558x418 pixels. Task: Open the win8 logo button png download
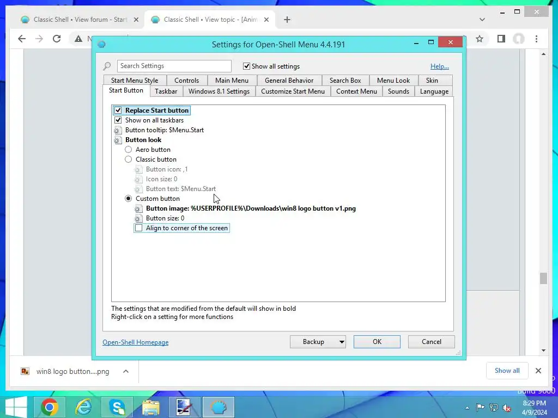[x=72, y=371]
